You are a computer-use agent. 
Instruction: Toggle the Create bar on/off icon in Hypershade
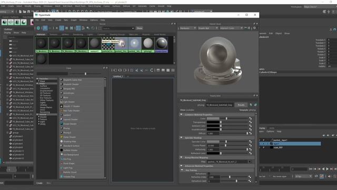click(x=38, y=28)
